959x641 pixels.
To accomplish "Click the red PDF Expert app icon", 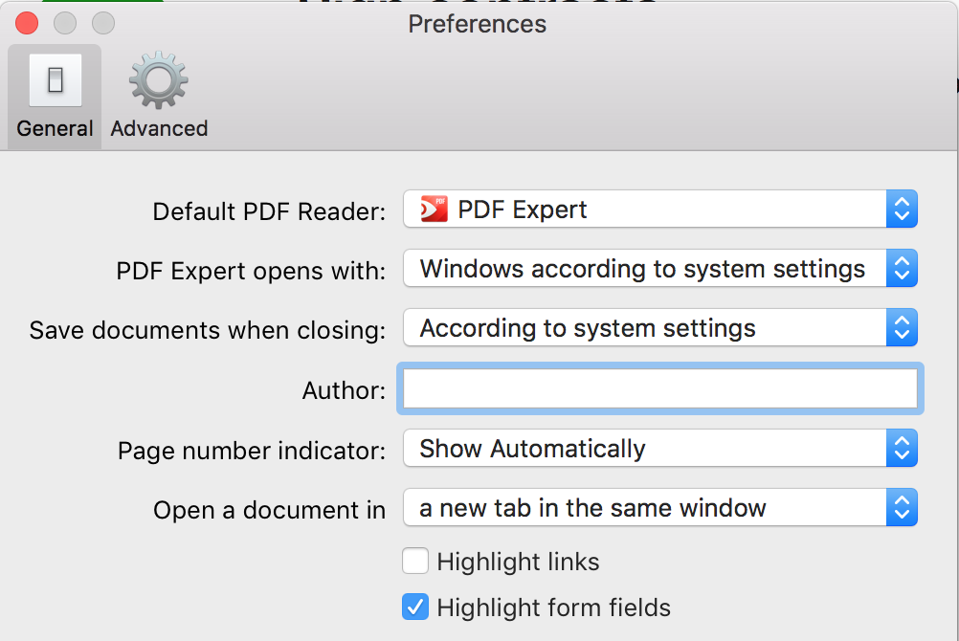I will pos(435,210).
